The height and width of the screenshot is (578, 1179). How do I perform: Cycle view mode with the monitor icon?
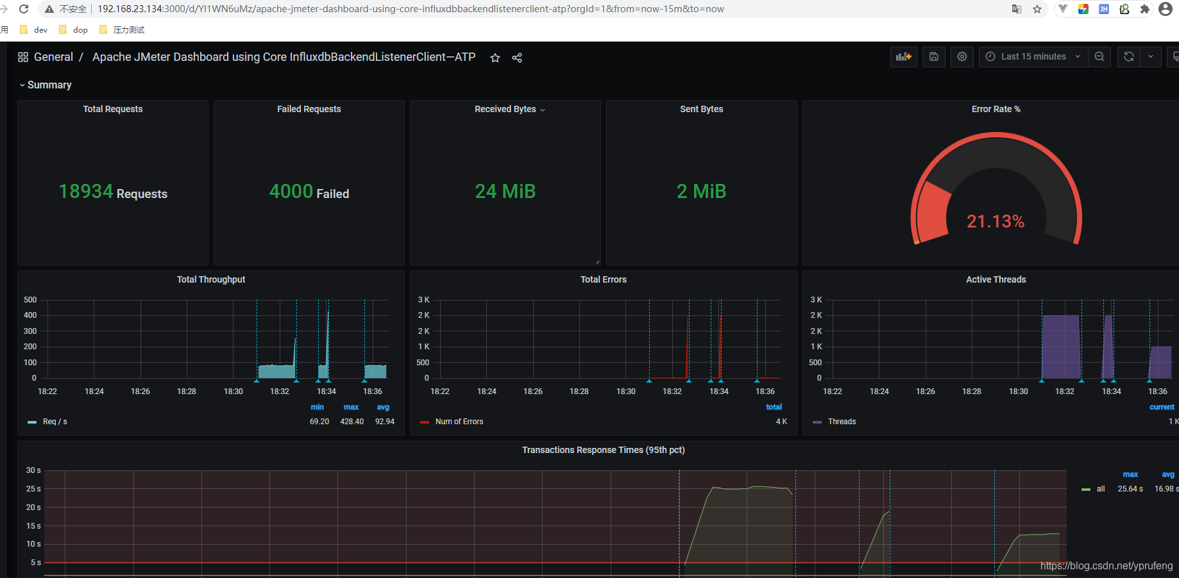coord(1174,57)
